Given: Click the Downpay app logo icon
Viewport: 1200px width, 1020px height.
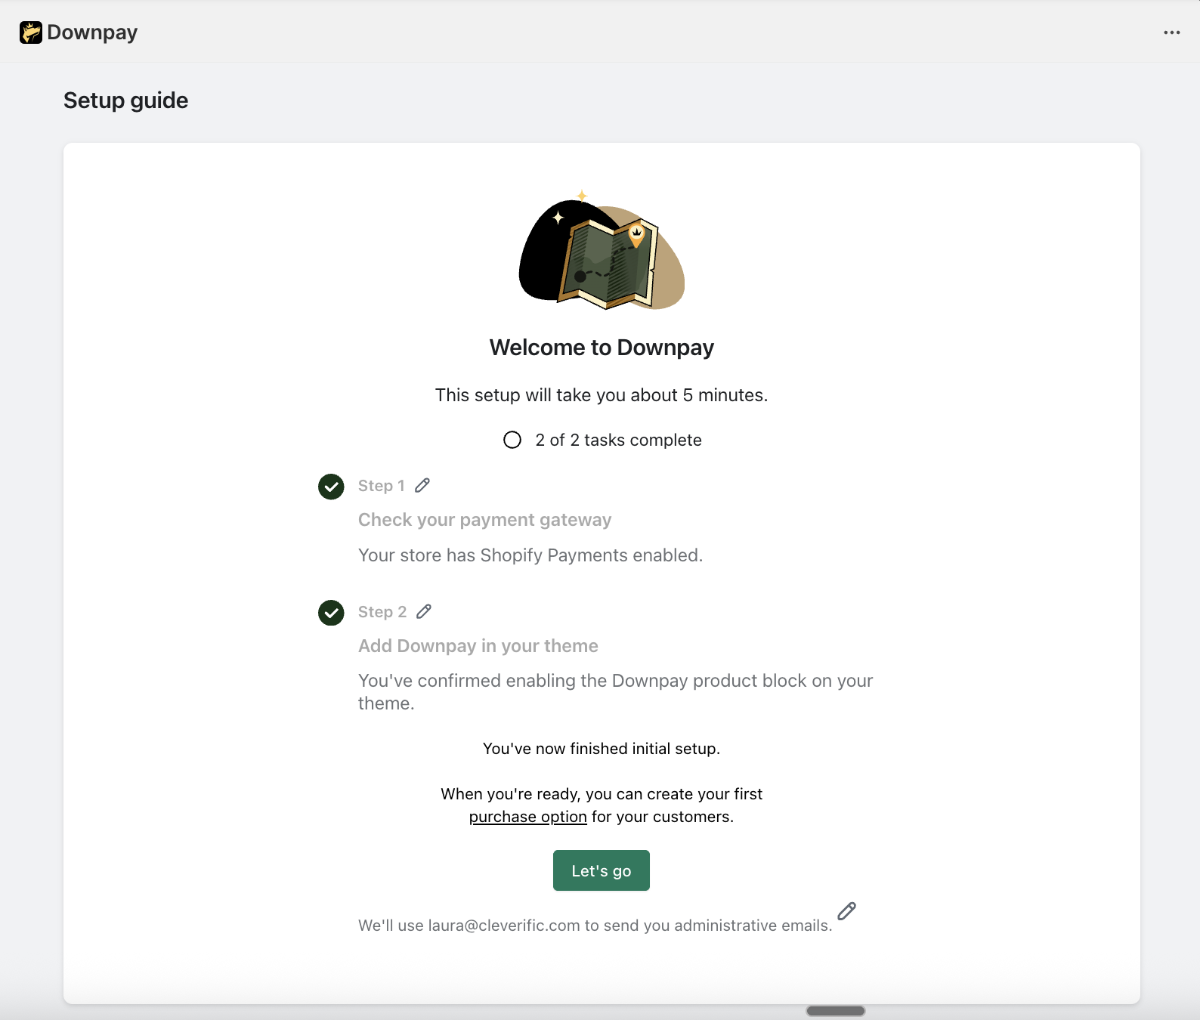Looking at the screenshot, I should click(x=31, y=32).
